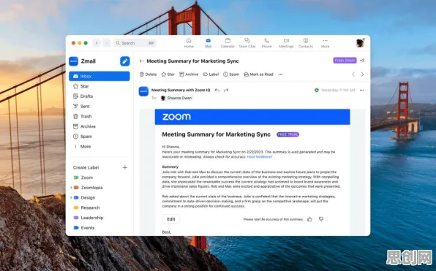Go forward with history forward arrow

(x=107, y=43)
